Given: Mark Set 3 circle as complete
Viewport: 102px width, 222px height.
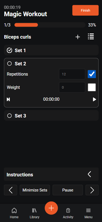Looking at the screenshot, I should pos(9,116).
